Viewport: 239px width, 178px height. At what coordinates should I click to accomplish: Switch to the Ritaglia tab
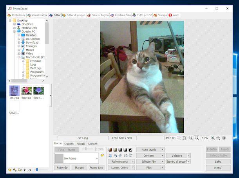pyautogui.click(x=81, y=144)
